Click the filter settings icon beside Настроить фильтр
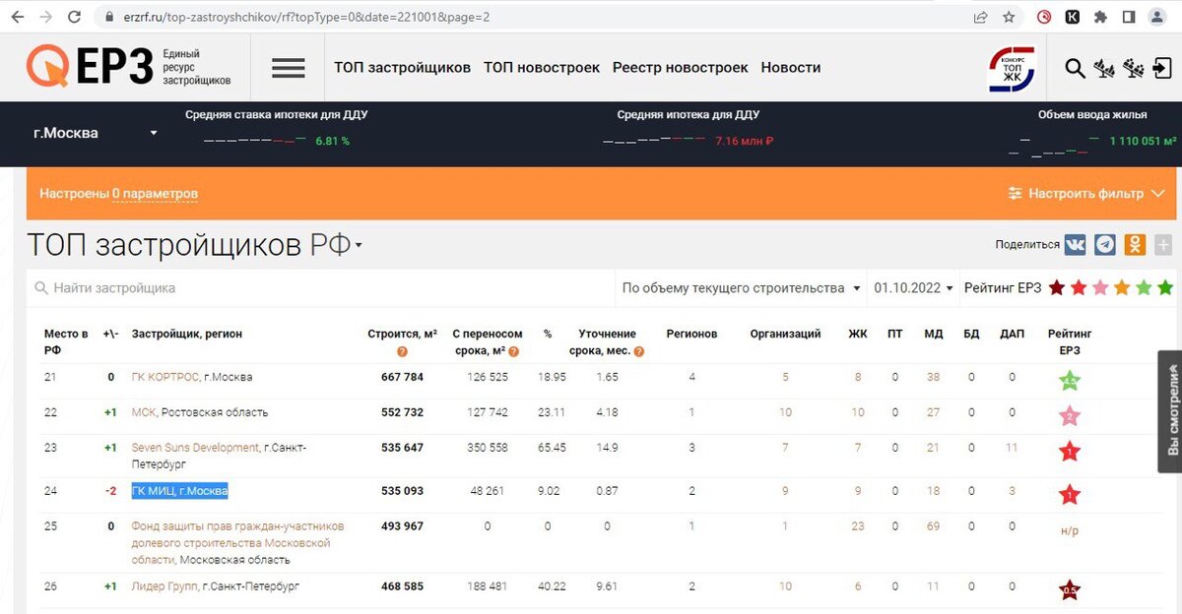Image resolution: width=1182 pixels, height=614 pixels. [1016, 193]
